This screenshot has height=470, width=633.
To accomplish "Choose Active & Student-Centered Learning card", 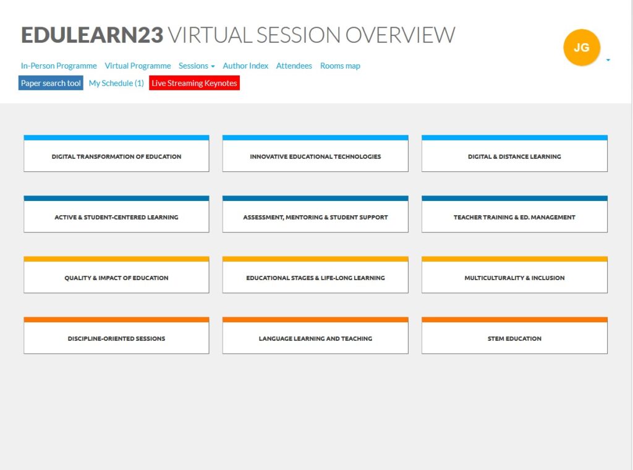I will (x=116, y=214).
